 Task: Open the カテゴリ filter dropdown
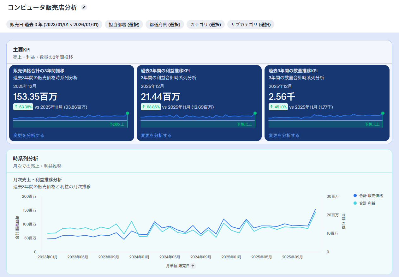tap(205, 25)
